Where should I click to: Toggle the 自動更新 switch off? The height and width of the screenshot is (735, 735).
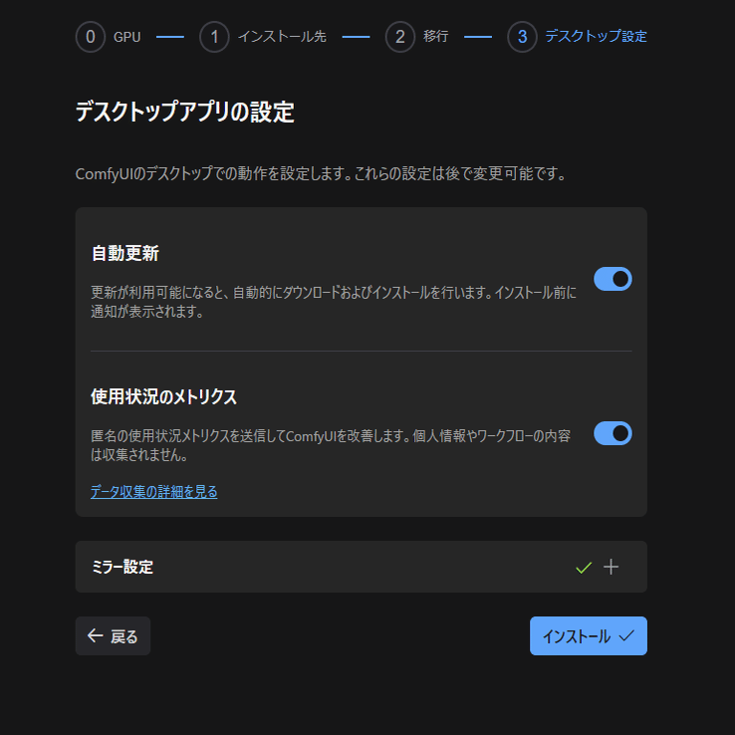click(612, 279)
